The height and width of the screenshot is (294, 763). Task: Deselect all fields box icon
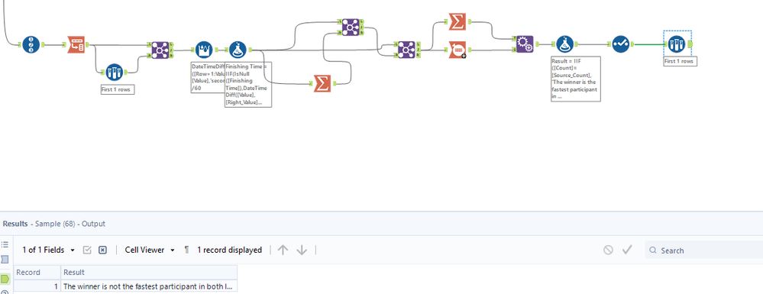tap(102, 250)
